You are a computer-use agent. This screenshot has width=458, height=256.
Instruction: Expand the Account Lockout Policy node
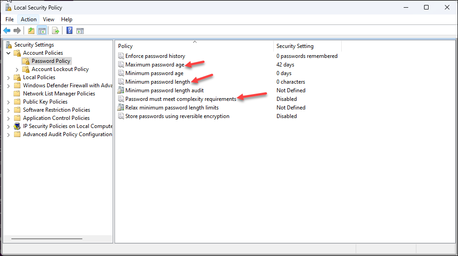pos(17,69)
